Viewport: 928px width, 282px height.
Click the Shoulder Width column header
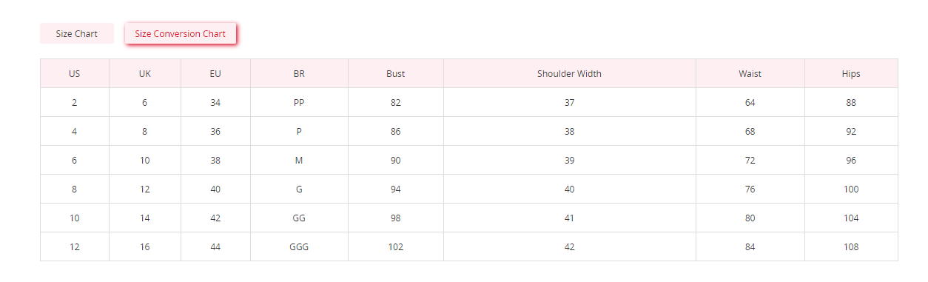[570, 74]
